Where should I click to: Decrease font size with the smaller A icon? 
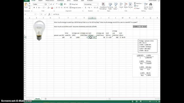(x=53, y=4)
